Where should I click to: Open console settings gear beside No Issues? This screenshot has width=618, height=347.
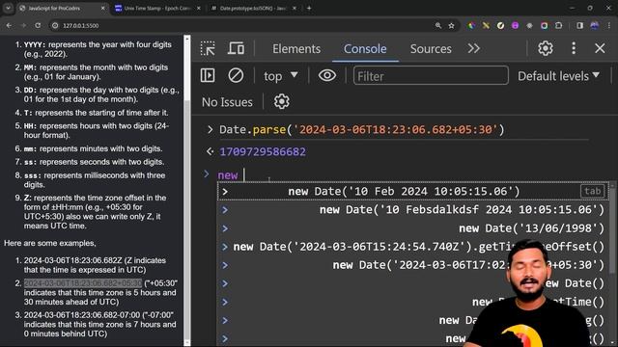(281, 101)
